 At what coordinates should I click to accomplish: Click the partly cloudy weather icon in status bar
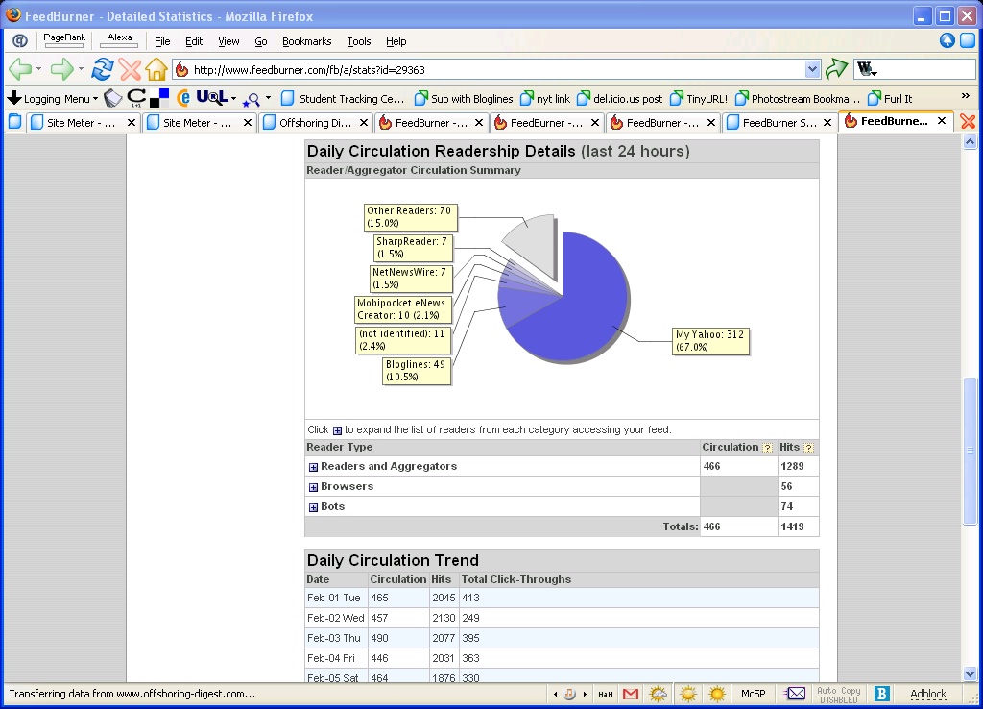point(659,694)
